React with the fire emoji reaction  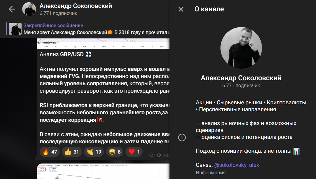coord(50,151)
